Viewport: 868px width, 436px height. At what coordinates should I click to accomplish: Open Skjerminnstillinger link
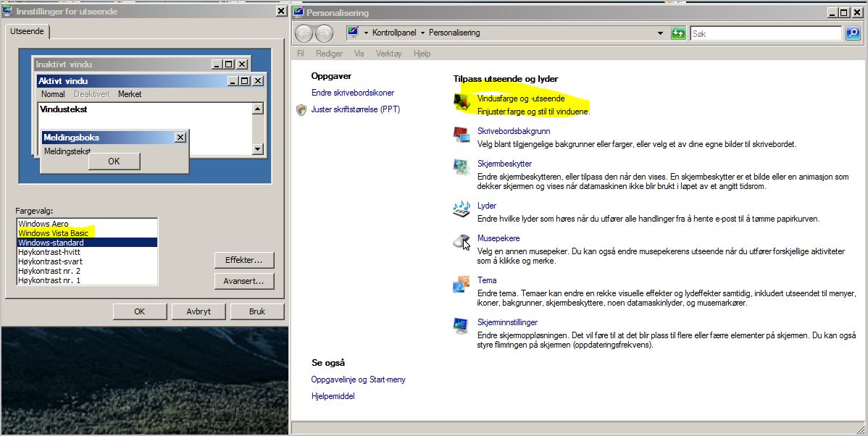coord(507,322)
